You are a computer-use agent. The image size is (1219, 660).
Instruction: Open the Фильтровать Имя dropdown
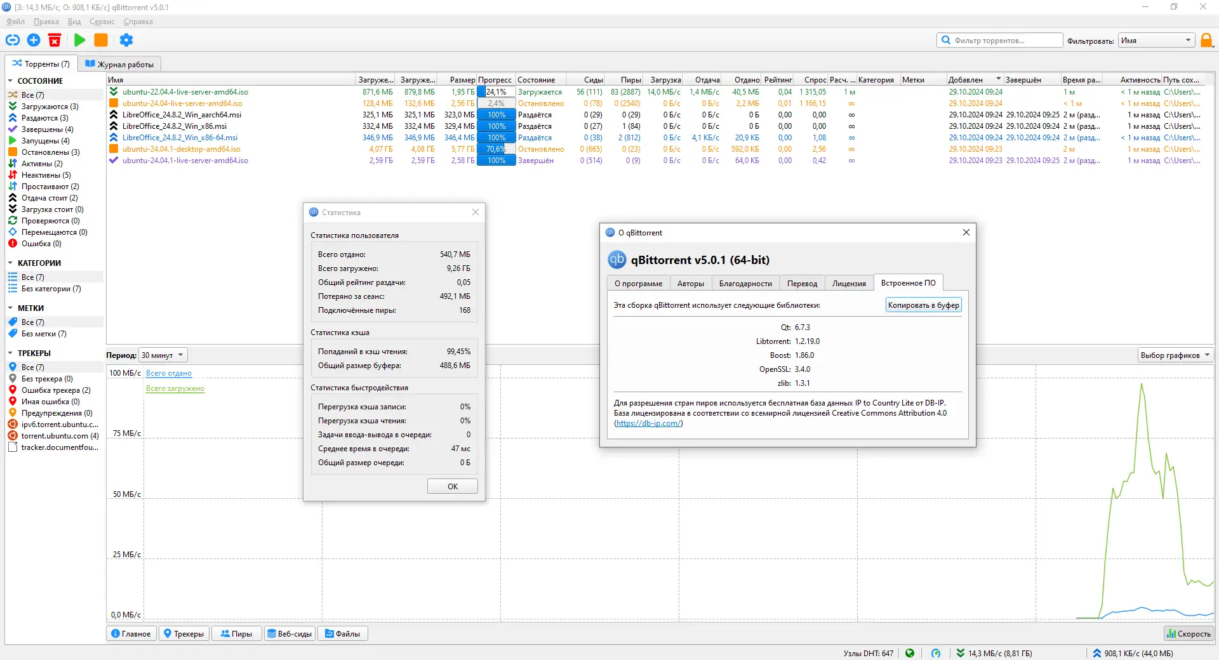click(x=1156, y=40)
